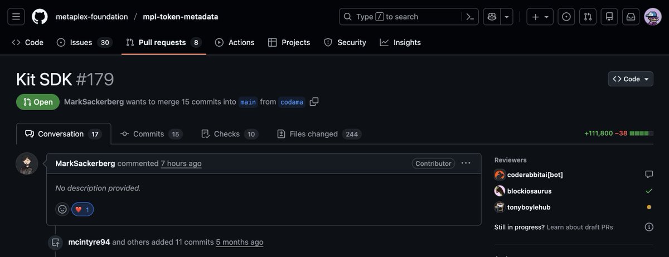Click the +111,800 additions count
This screenshot has width=669, height=257.
click(598, 134)
